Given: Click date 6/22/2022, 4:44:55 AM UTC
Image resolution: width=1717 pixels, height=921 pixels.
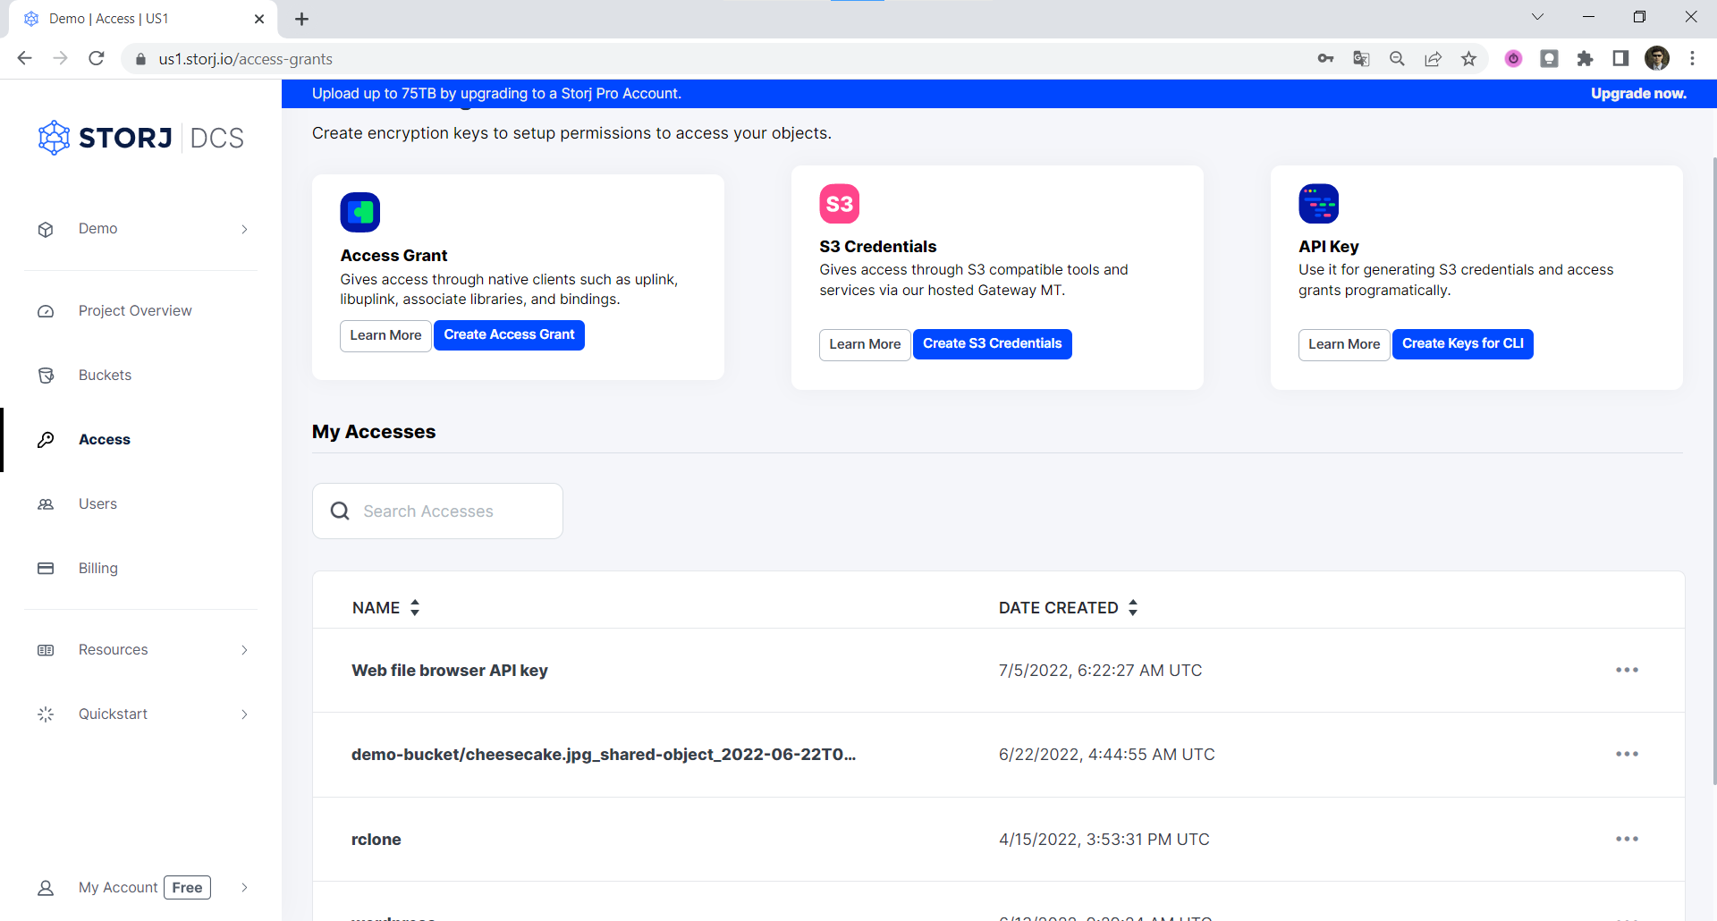Looking at the screenshot, I should 1107,755.
